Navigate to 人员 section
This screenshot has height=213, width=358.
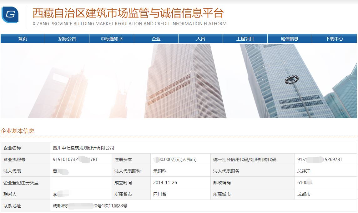click(200, 39)
